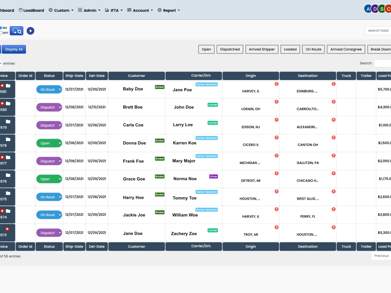This screenshot has height=293, width=391.
Task: Click Broker tag next to Baby Doe
Action: (160, 87)
